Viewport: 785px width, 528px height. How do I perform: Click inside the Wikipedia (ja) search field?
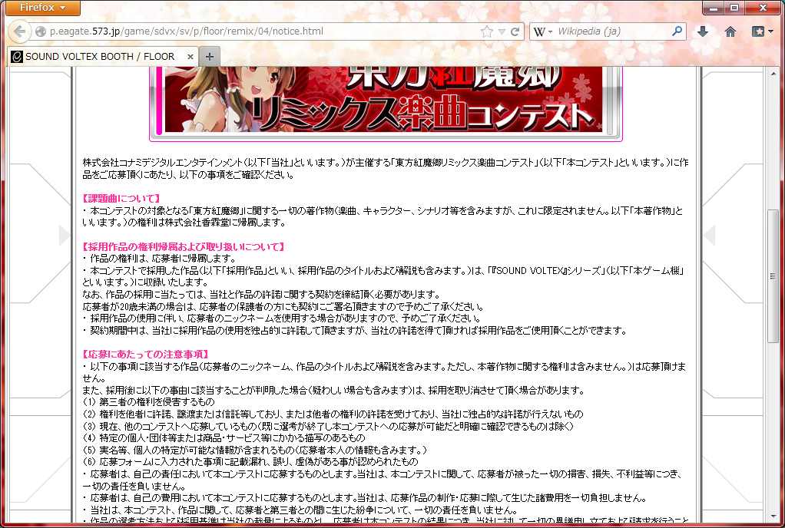click(x=611, y=32)
